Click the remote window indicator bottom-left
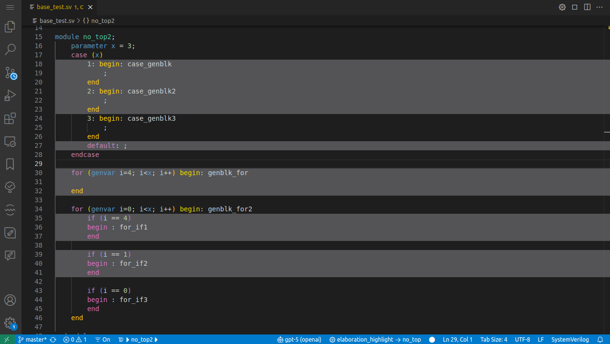This screenshot has width=610, height=344. coord(6,339)
